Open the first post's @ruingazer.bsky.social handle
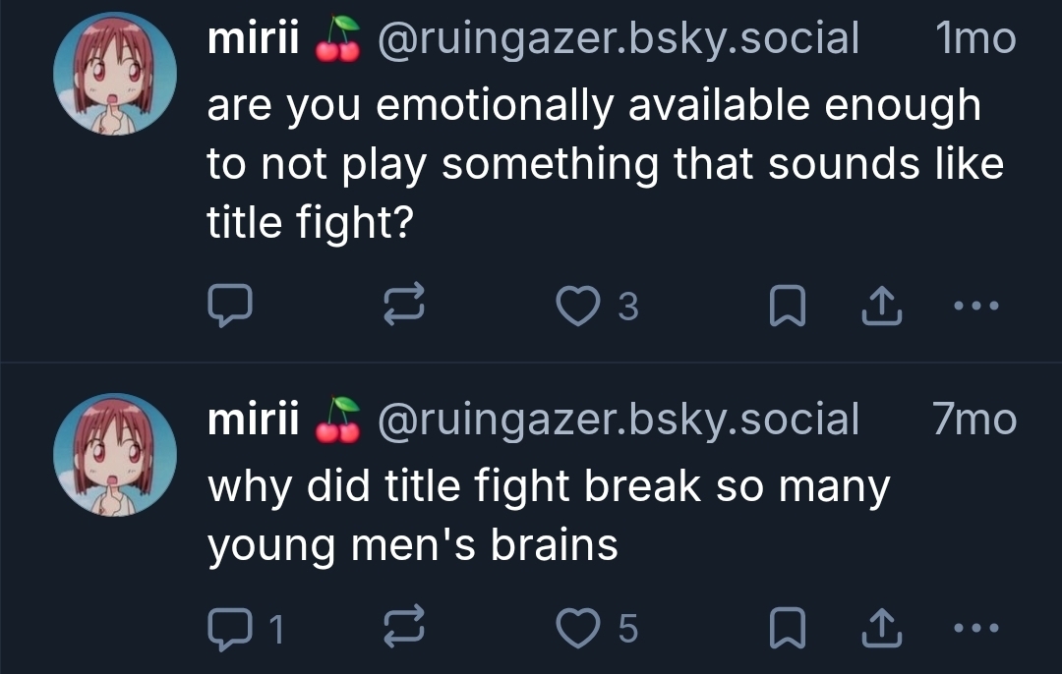Image resolution: width=1062 pixels, height=674 pixels. 618,39
